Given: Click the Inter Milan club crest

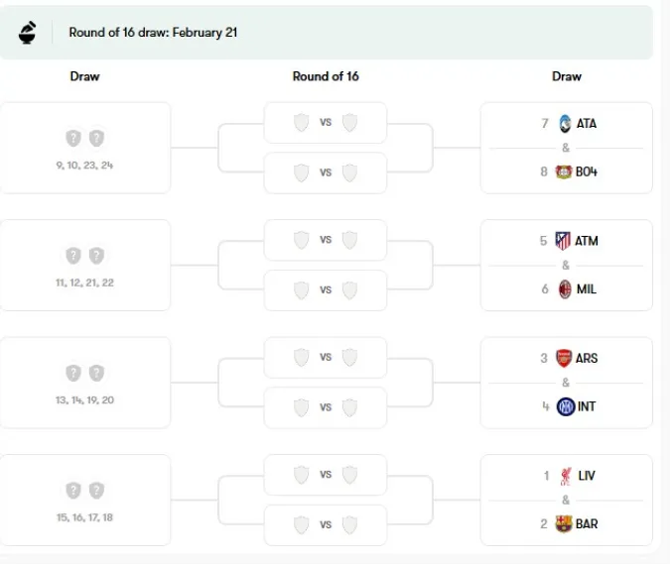Looking at the screenshot, I should point(566,406).
